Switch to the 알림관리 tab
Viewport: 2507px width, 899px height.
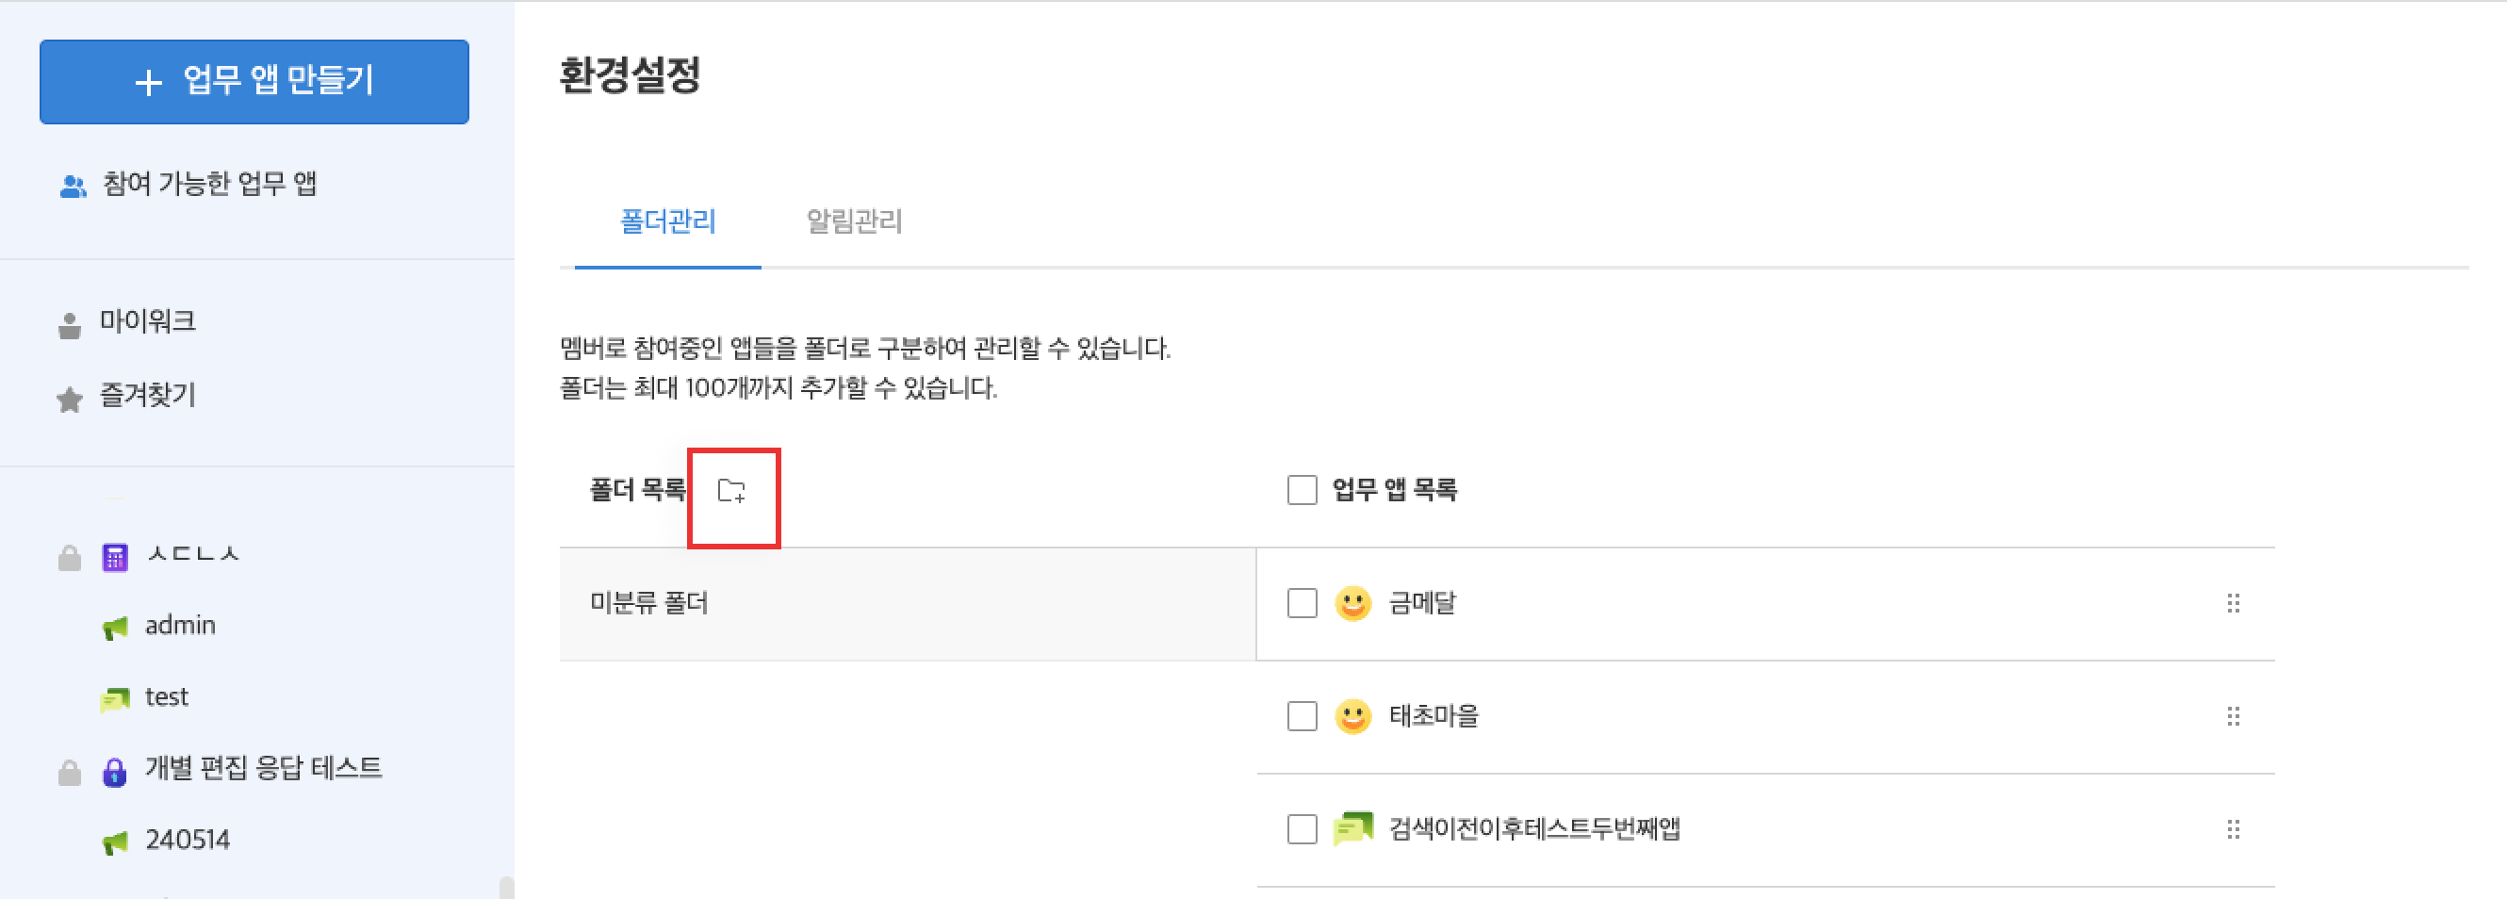(855, 221)
